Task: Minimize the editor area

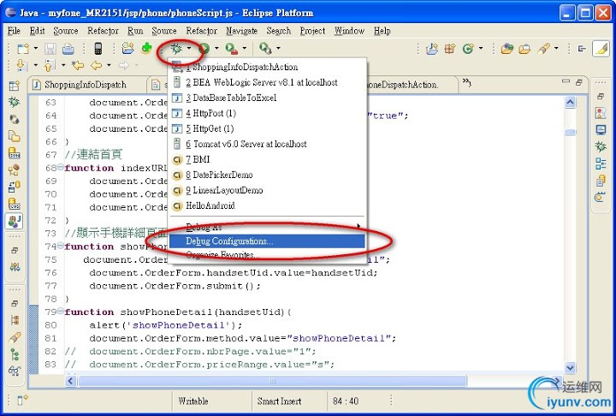Action: (566, 81)
